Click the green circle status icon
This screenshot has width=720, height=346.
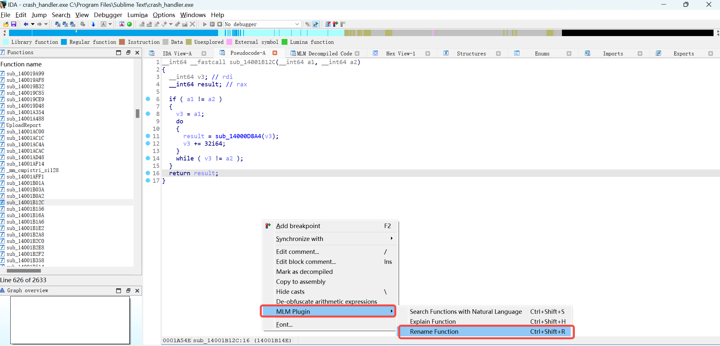tap(129, 24)
